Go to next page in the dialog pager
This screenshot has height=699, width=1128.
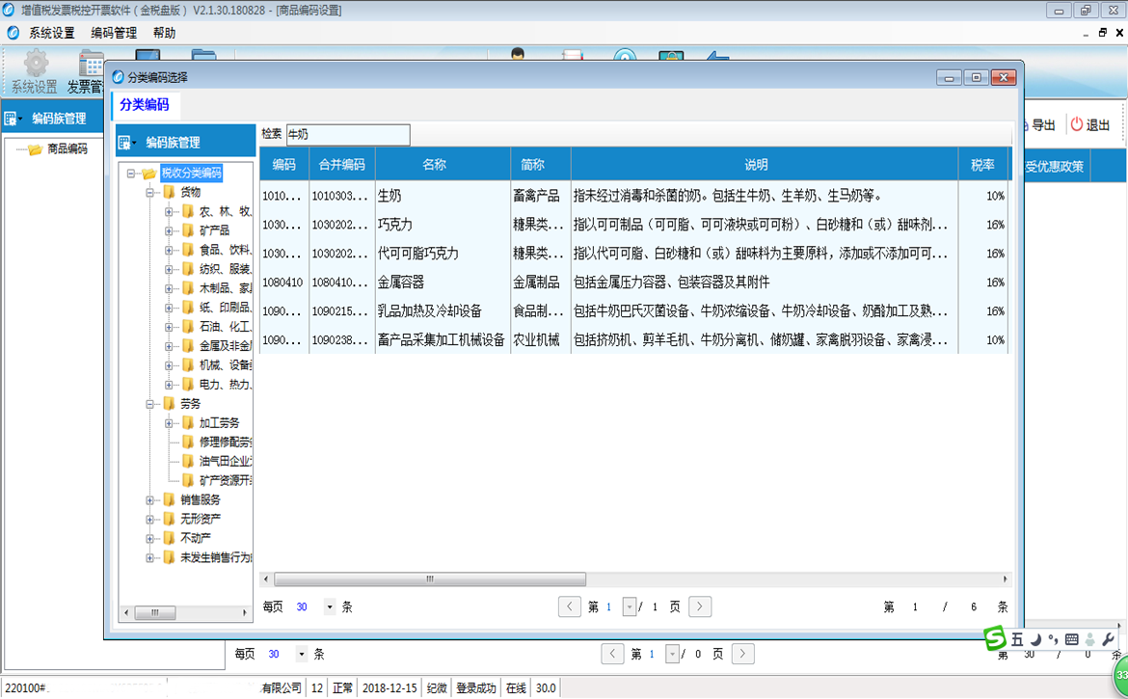click(x=701, y=606)
